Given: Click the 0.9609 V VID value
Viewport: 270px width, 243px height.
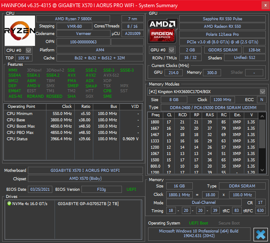Looking at the screenshot, I should 130,139.
